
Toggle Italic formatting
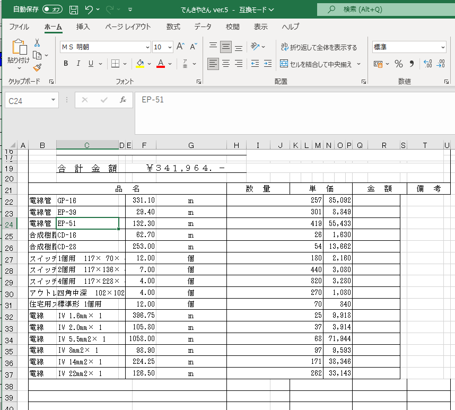(x=78, y=64)
